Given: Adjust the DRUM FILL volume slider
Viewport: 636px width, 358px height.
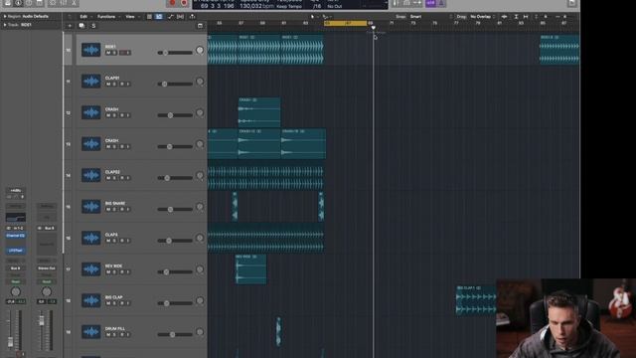Looking at the screenshot, I should pos(175,334).
